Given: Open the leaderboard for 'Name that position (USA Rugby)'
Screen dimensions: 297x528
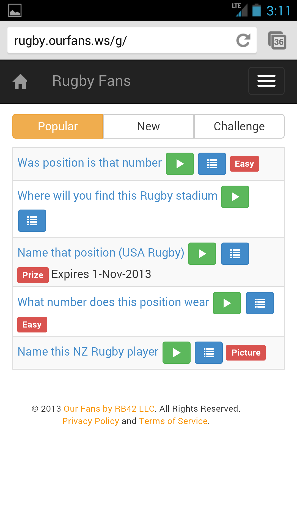Looking at the screenshot, I should [235, 254].
